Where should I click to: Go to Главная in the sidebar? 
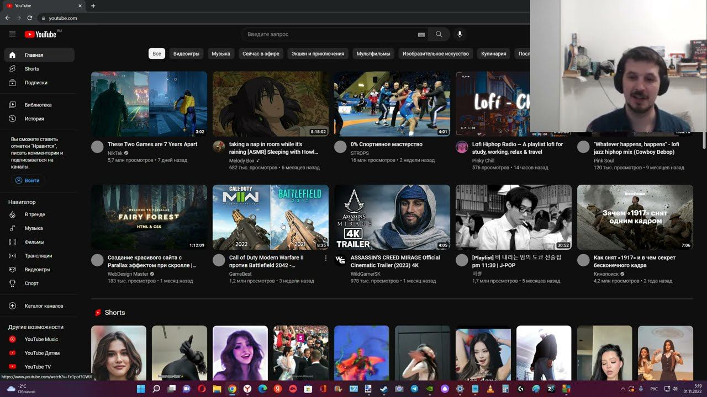click(x=39, y=55)
